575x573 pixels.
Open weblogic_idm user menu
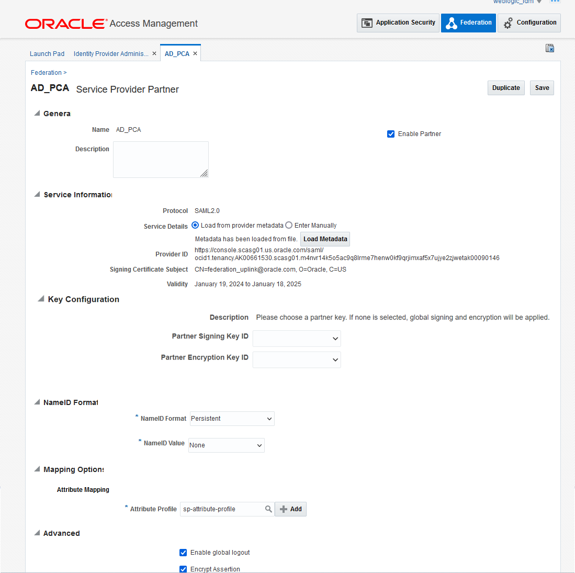pos(517,2)
